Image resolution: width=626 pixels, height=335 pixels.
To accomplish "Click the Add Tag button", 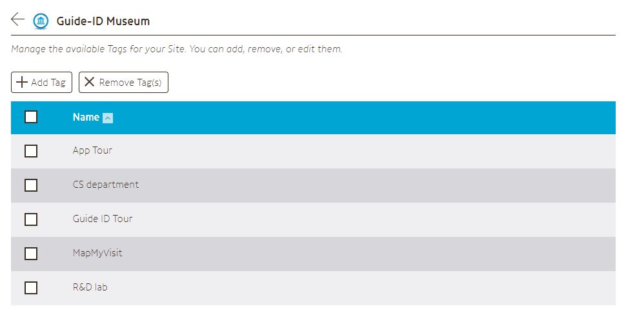I will click(41, 82).
